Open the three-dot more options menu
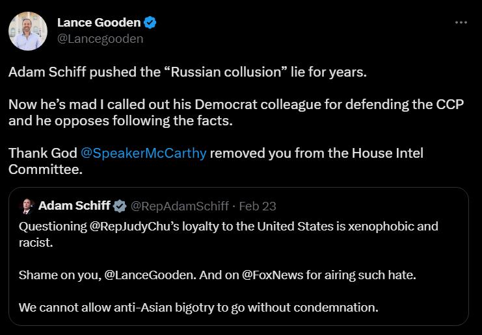 [x=461, y=22]
